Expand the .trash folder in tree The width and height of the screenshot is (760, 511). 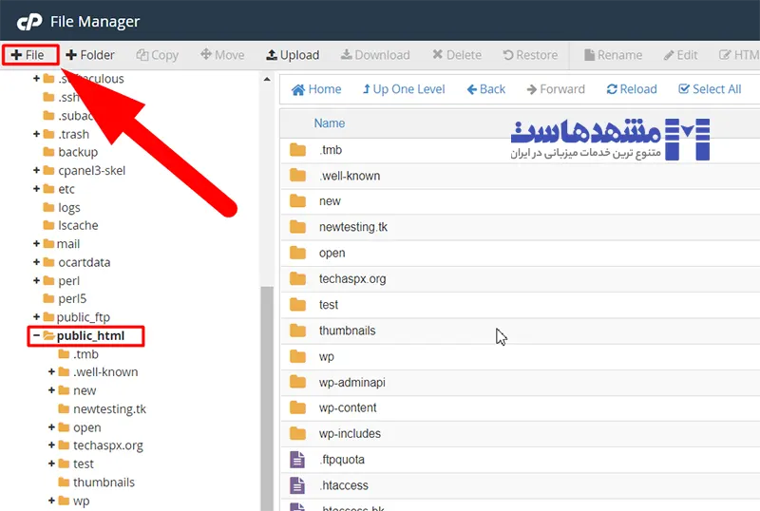point(36,134)
